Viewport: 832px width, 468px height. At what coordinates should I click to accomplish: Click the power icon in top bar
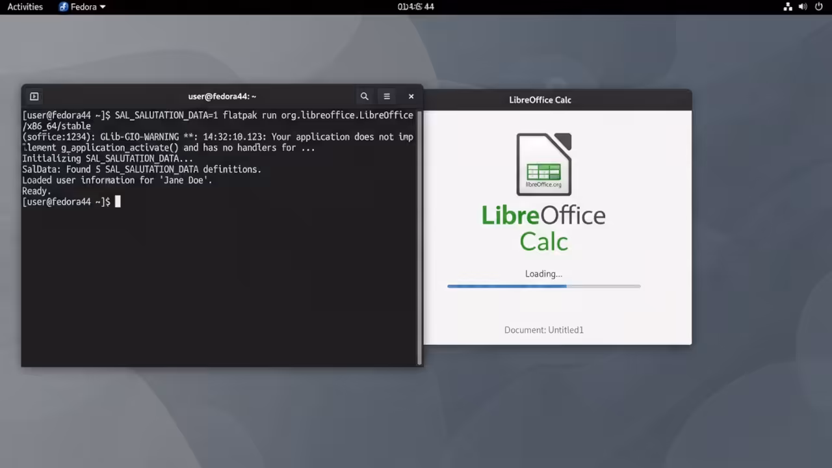coord(818,6)
